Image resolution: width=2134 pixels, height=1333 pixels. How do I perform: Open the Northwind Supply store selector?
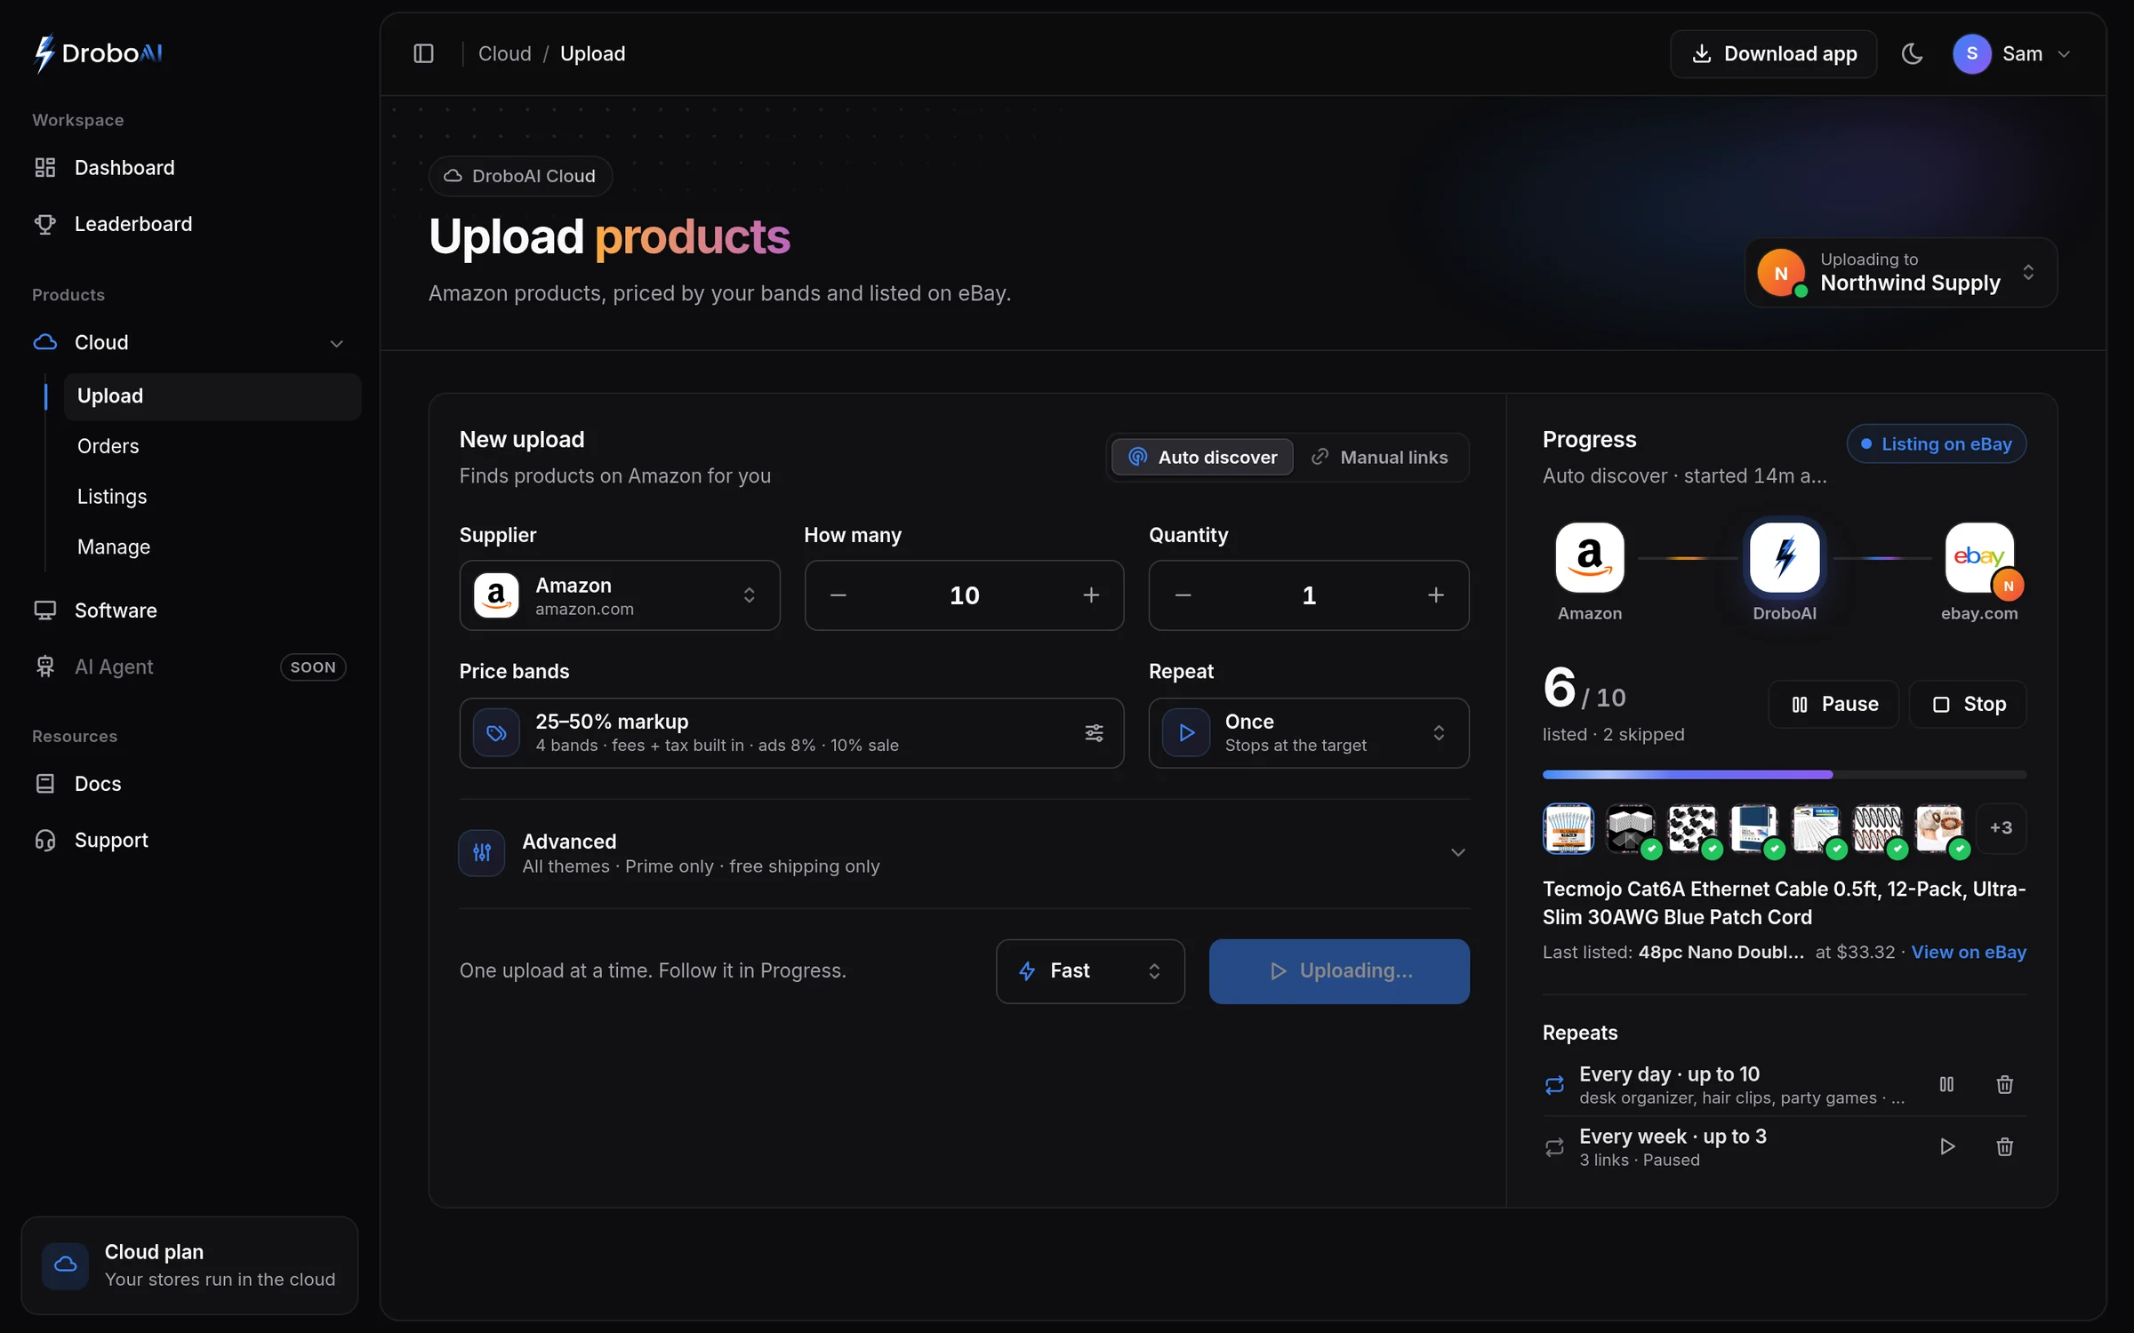click(1901, 272)
